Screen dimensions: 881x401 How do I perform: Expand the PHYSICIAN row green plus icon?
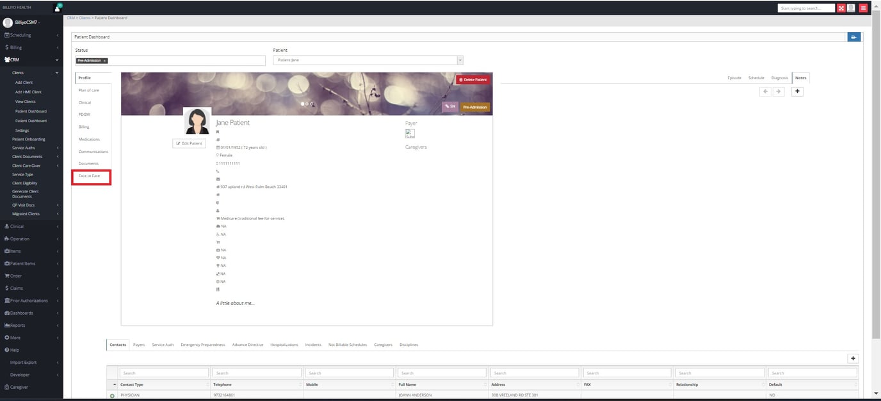113,396
